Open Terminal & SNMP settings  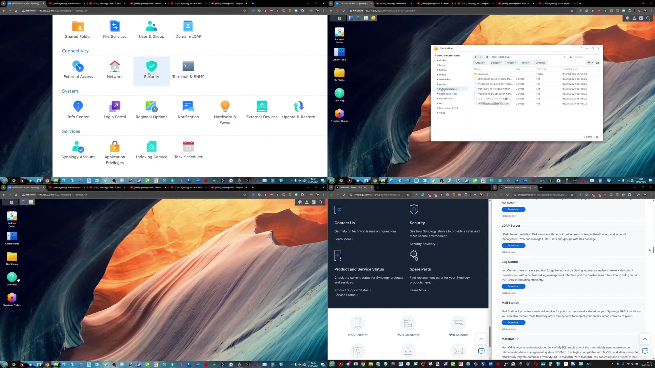pyautogui.click(x=188, y=70)
